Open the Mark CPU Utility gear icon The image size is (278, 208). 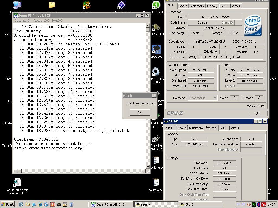pyautogui.click(x=156, y=72)
